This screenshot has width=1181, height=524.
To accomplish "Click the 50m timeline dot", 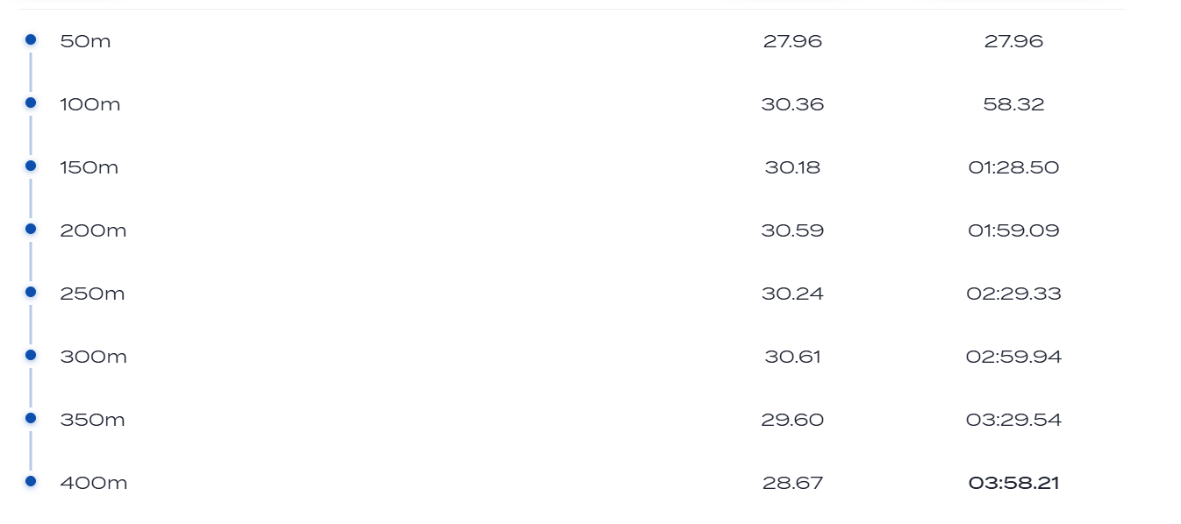I will tap(31, 39).
